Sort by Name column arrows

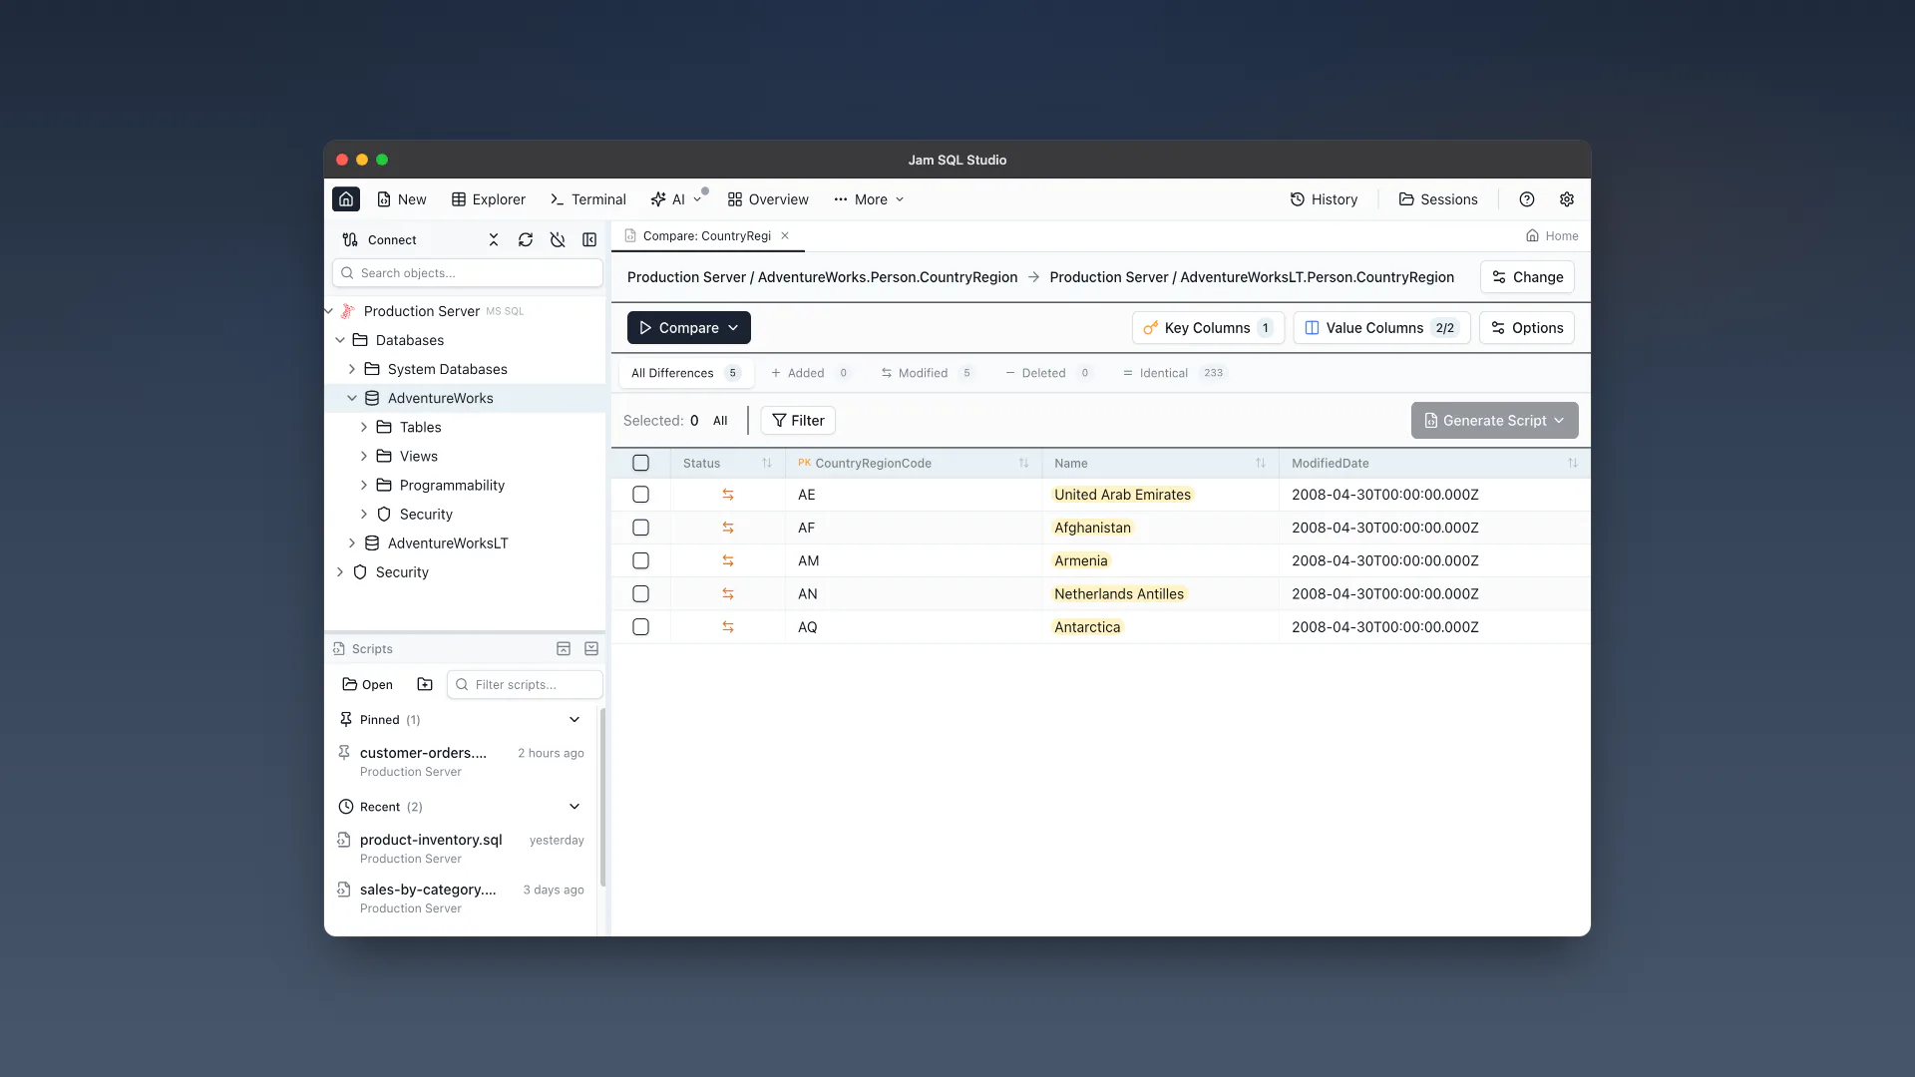1261,464
